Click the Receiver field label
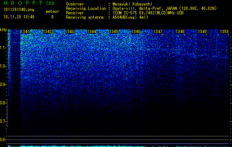The image size is (232, 147). point(75,13)
